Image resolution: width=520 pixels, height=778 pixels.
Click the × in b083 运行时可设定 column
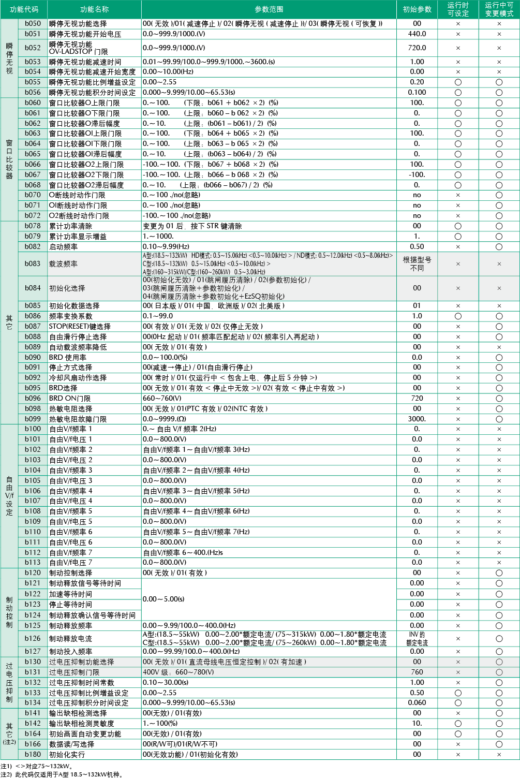458,264
